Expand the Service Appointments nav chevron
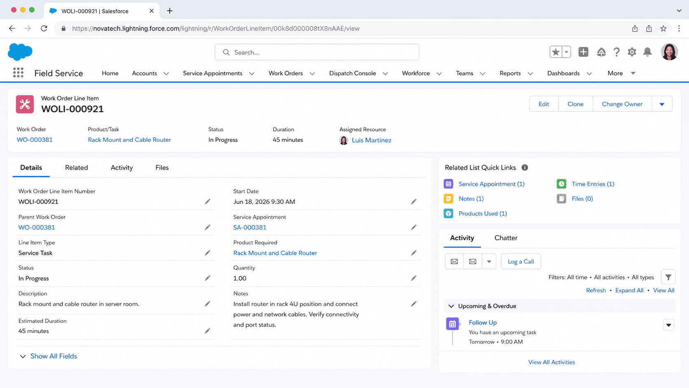Screen dimensions: 689x388 coord(251,73)
